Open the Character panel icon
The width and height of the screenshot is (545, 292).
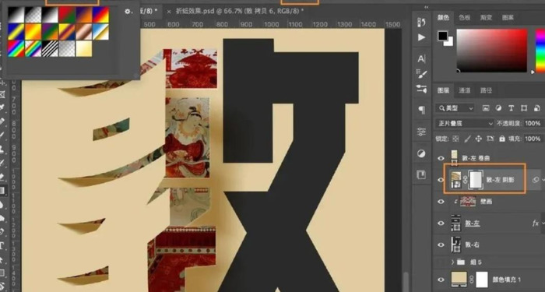[421, 58]
